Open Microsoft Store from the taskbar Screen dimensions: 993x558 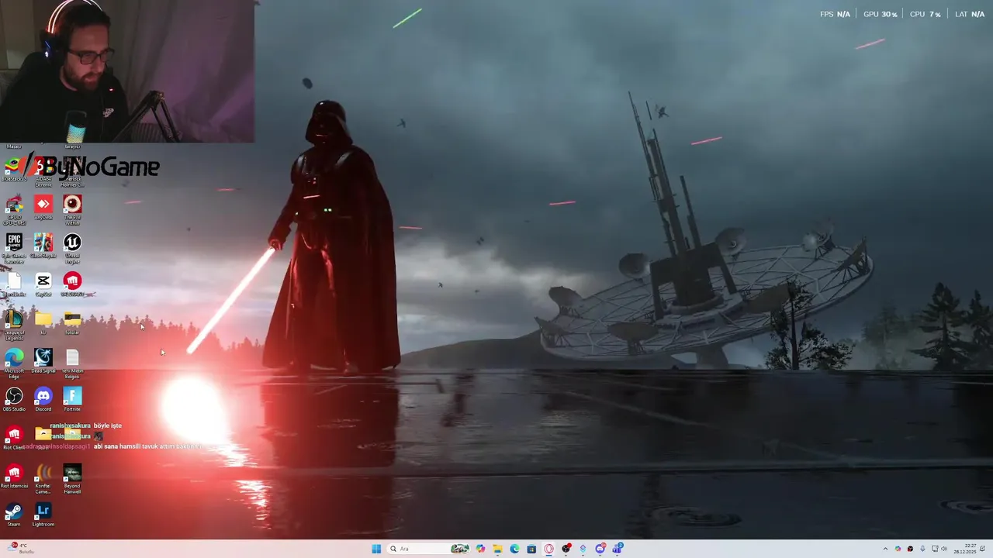point(531,549)
